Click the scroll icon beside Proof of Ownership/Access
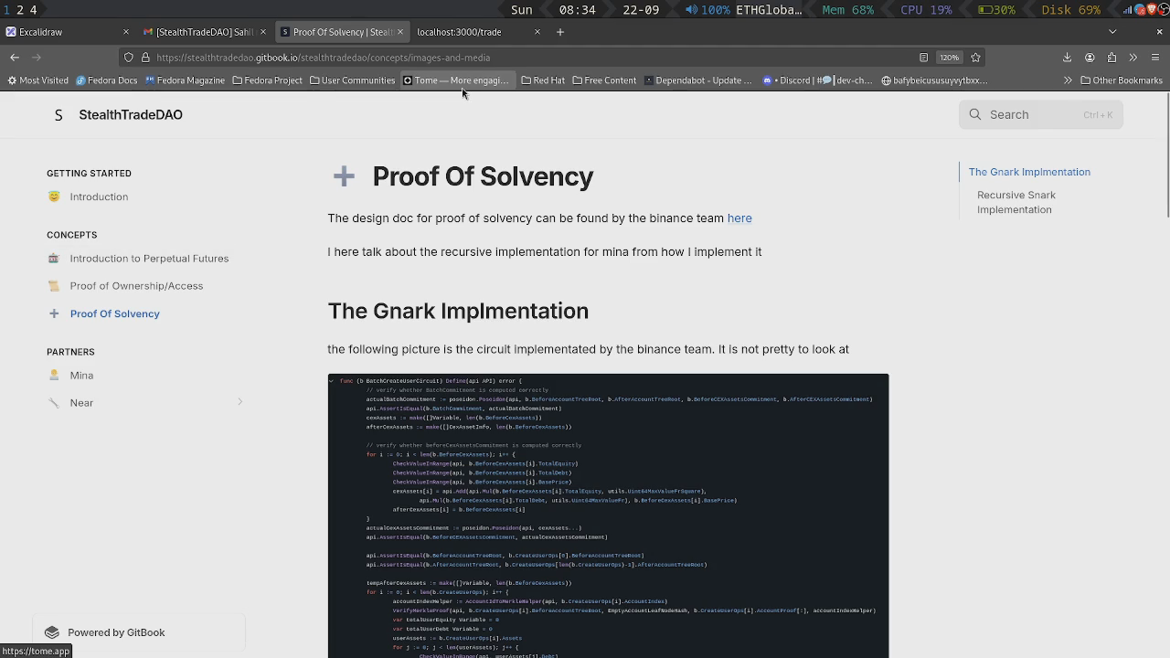The image size is (1170, 658). [54, 286]
